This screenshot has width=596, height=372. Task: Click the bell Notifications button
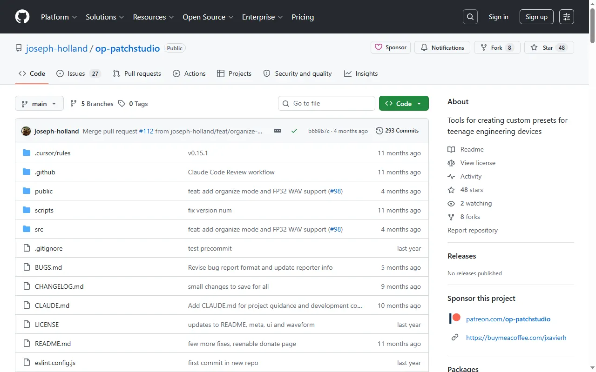[442, 47]
